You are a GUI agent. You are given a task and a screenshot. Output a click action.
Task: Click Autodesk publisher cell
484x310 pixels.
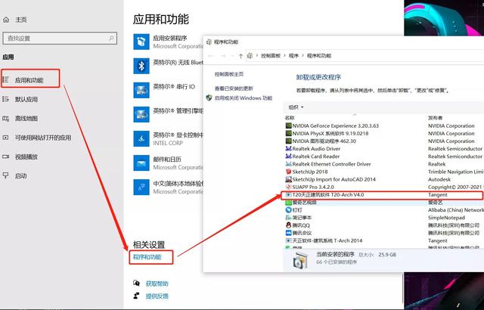tap(439, 179)
